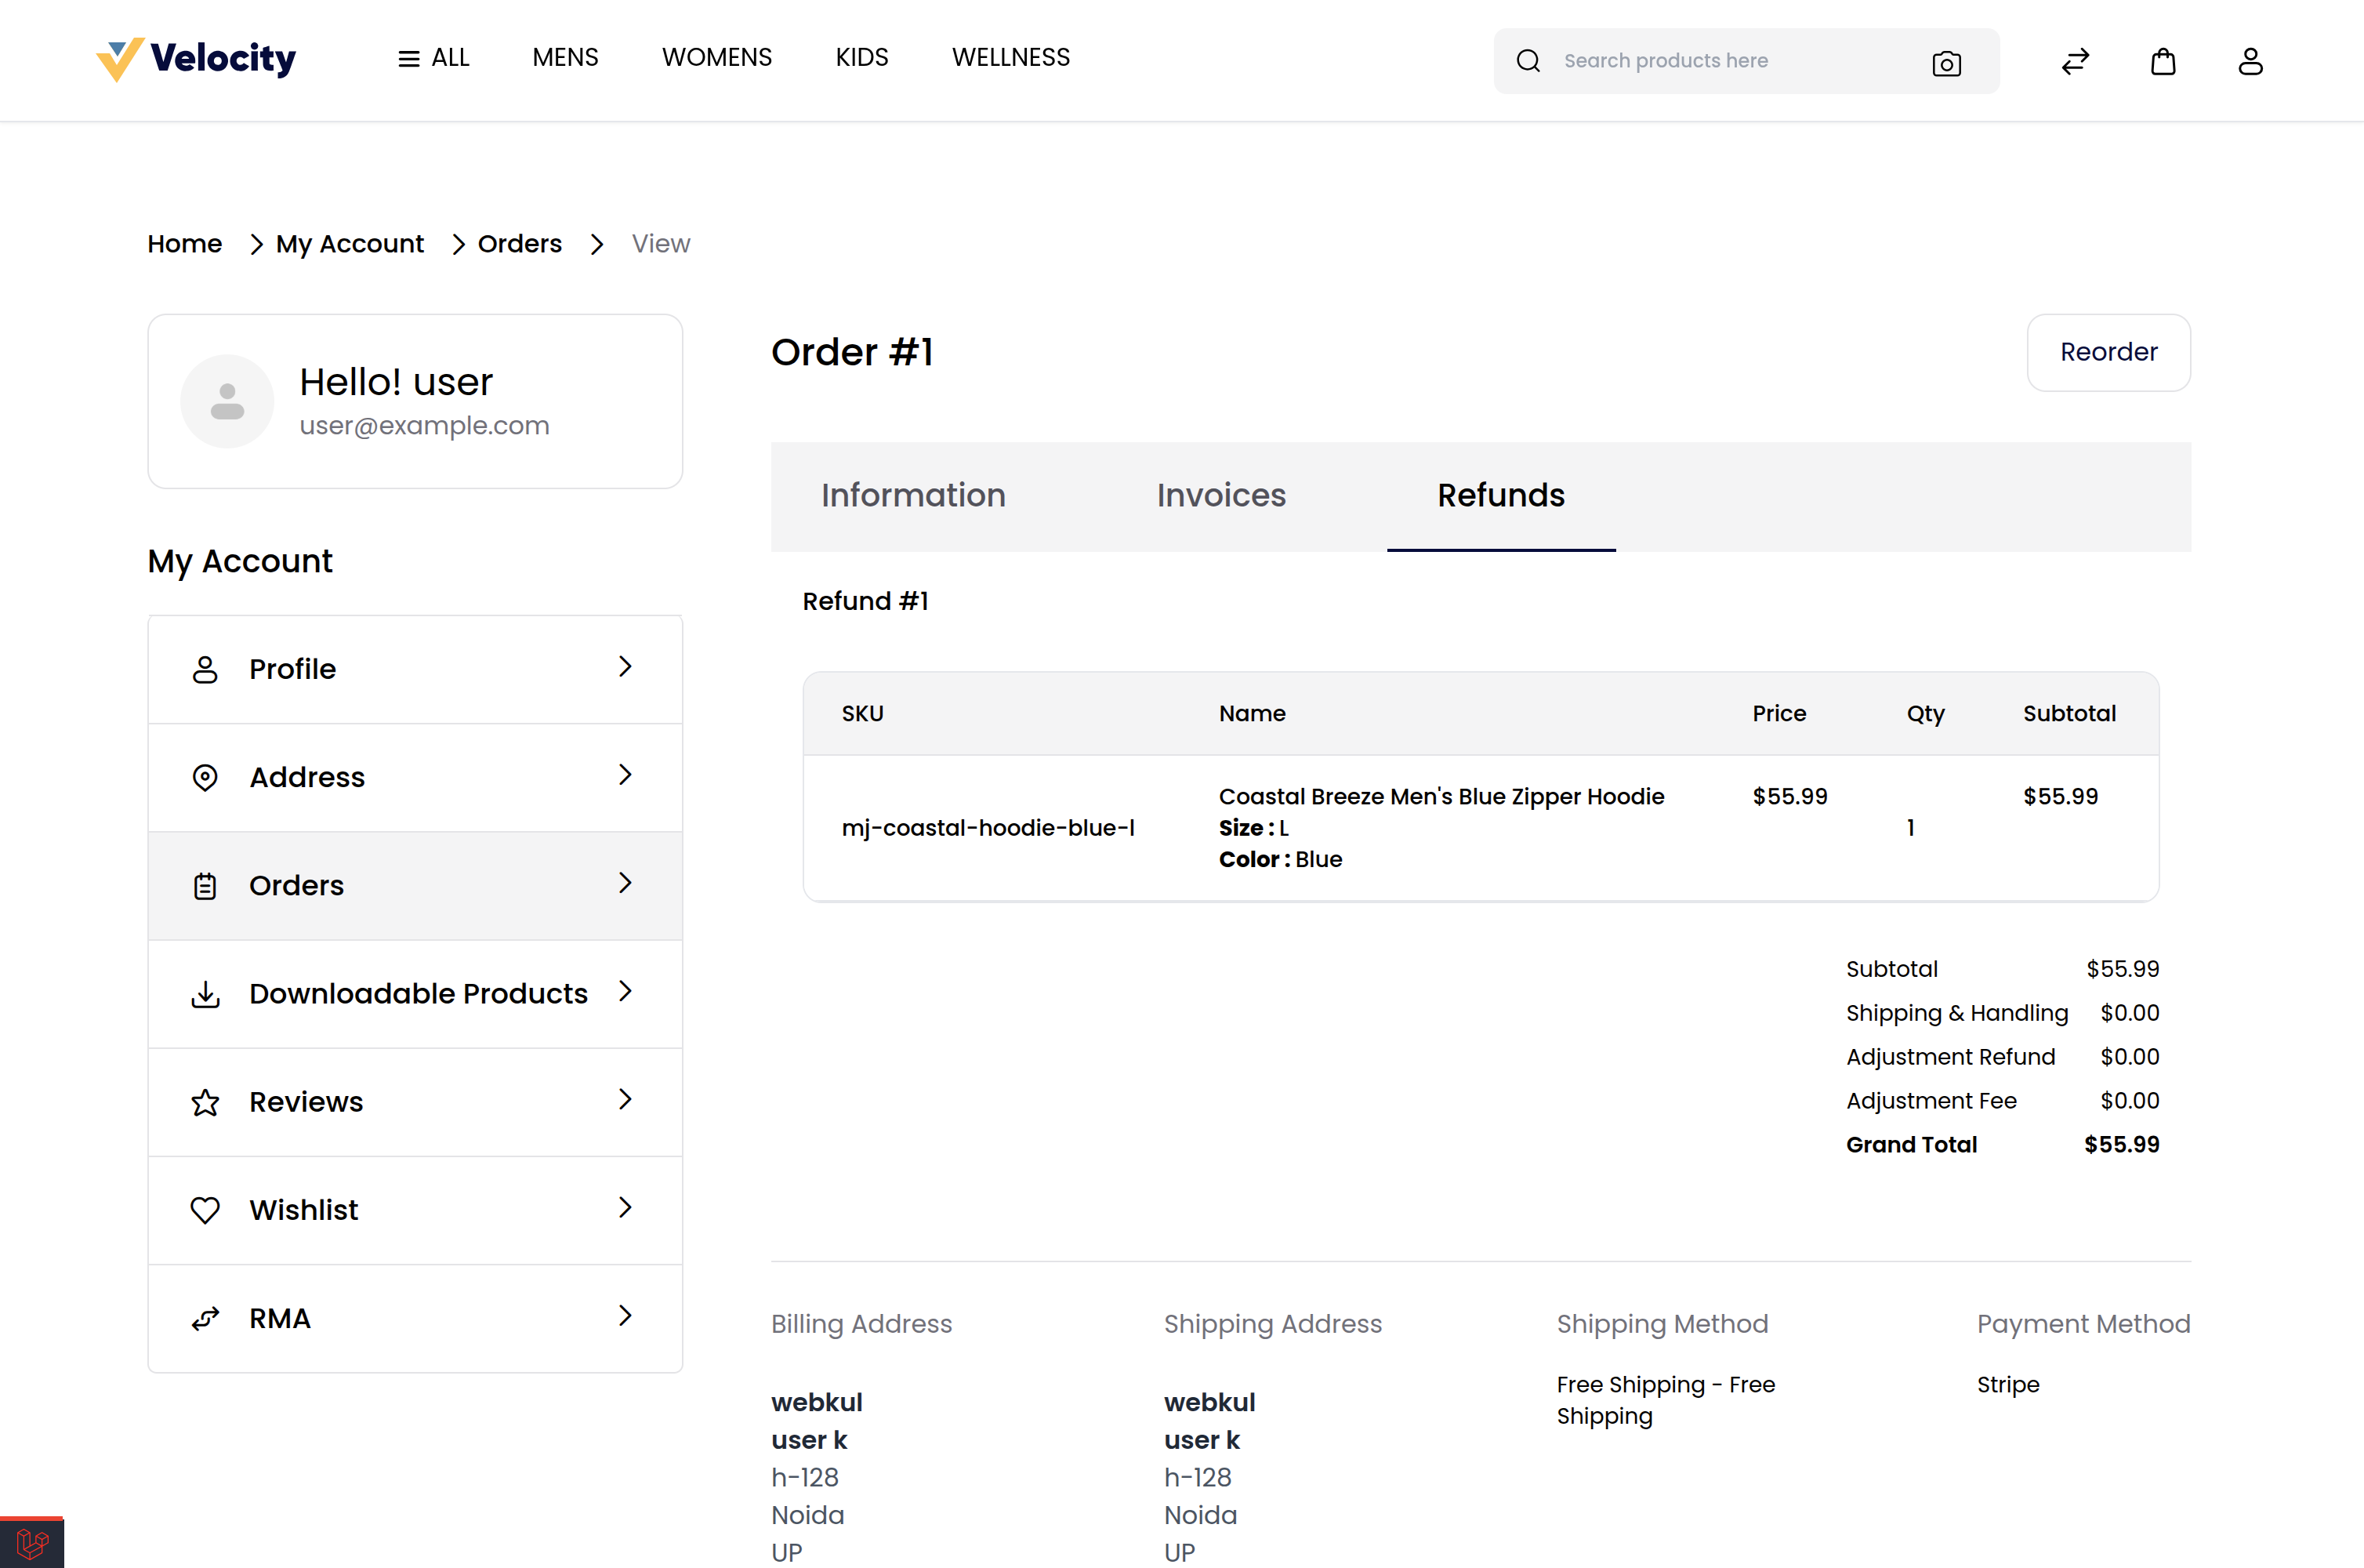This screenshot has height=1568, width=2364.
Task: Click the Coastal Breeze Men's Blue Zipper Hoodie name
Action: coord(1441,797)
